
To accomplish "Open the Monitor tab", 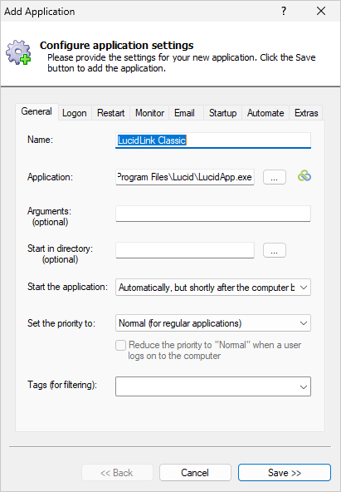I will [149, 113].
